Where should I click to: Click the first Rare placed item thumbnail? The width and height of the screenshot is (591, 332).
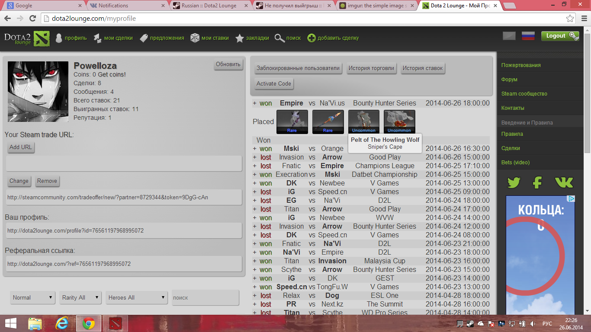coord(292,121)
